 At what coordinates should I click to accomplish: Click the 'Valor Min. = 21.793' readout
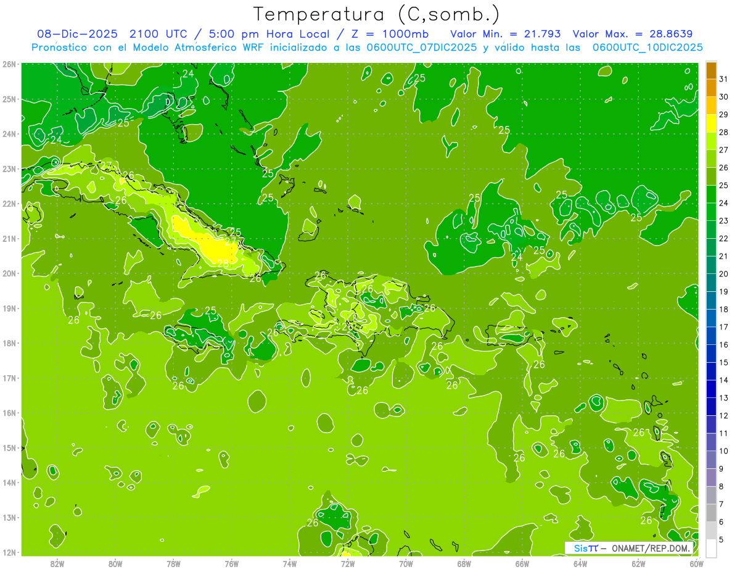click(506, 34)
